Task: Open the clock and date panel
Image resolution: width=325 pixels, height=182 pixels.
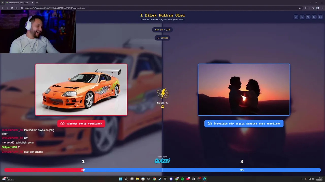Action: [319, 179]
